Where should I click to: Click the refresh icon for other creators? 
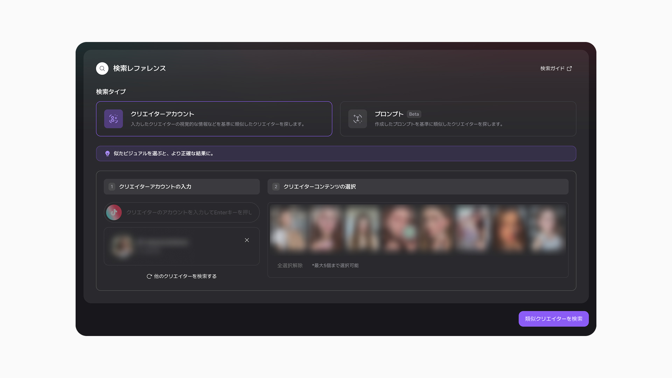tap(149, 276)
